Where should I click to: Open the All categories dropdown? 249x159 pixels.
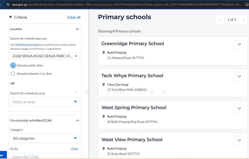(x=45, y=138)
